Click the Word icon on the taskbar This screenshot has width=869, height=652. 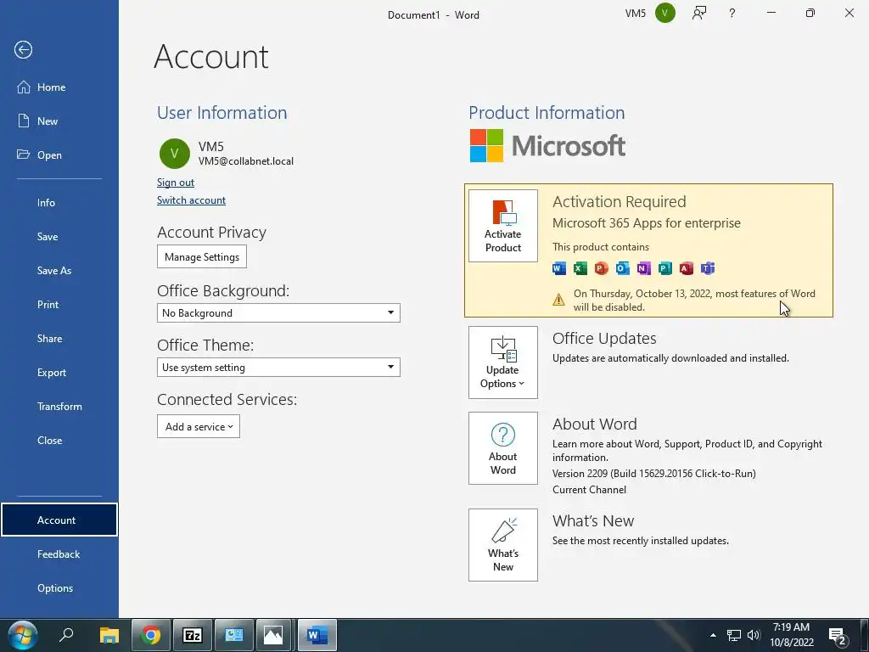click(317, 635)
